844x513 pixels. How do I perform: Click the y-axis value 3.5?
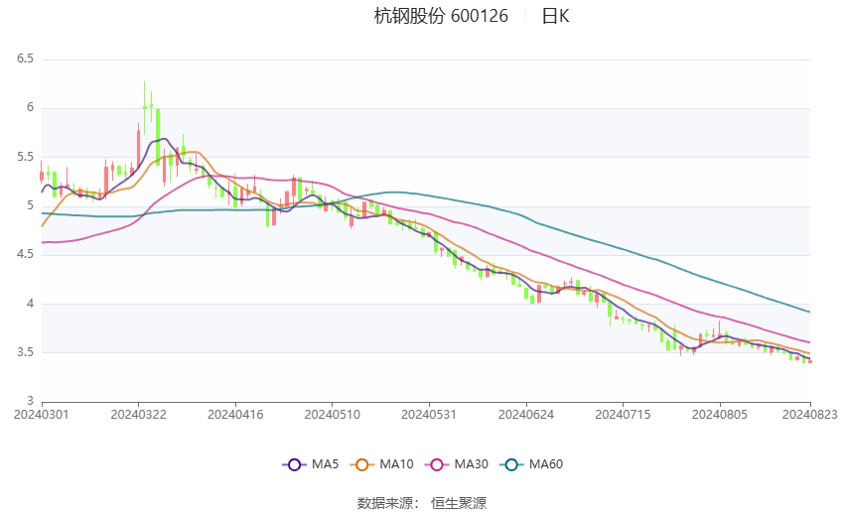click(x=25, y=352)
